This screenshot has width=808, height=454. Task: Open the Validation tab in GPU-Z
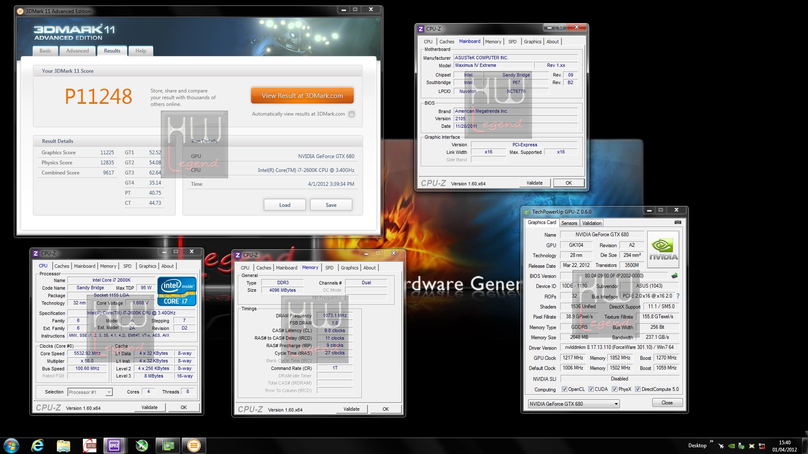pyautogui.click(x=592, y=223)
